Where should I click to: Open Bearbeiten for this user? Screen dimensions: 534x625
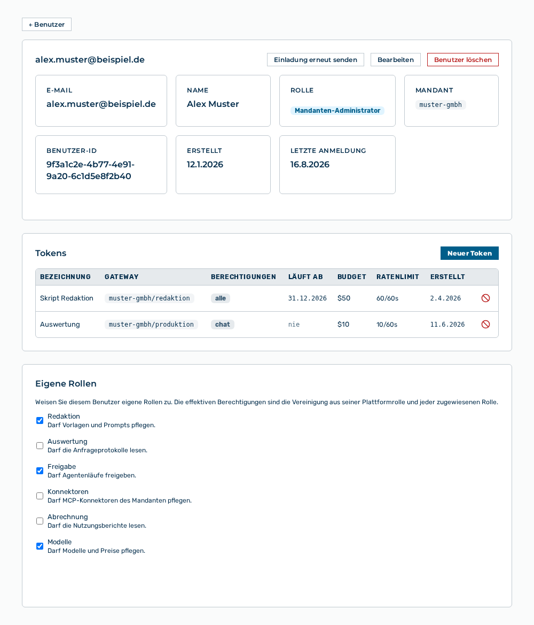tap(395, 60)
